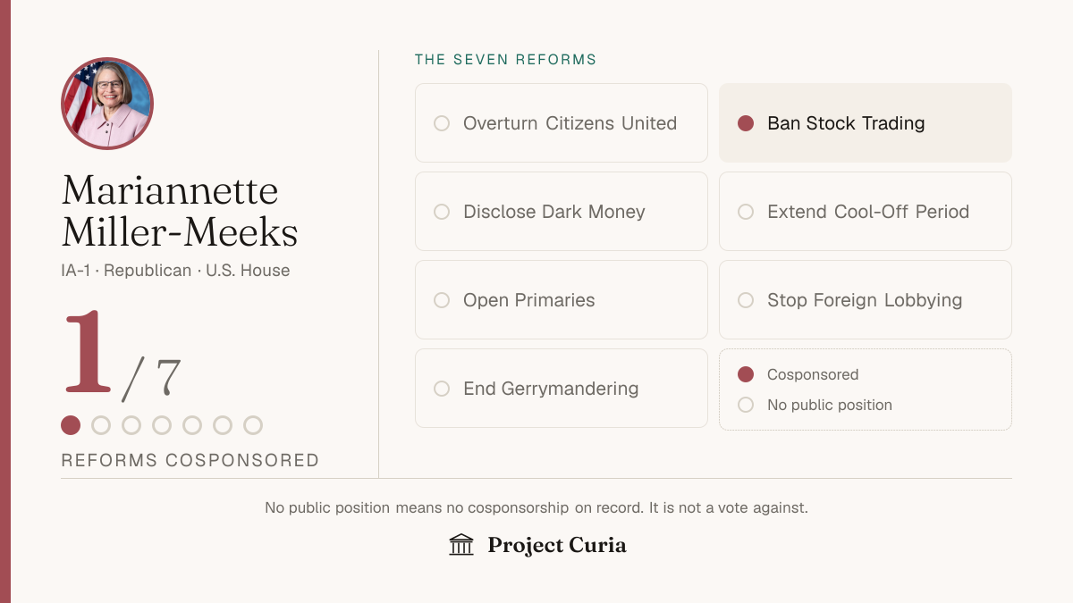1073x603 pixels.
Task: Select the Disclose Dark Money circle indicator
Action: click(442, 212)
